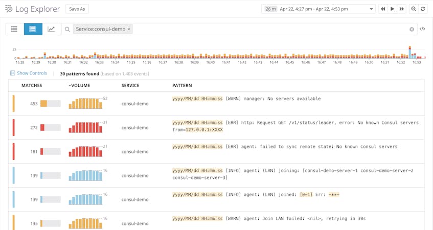Click the play live tail icon
The height and width of the screenshot is (230, 433).
tap(393, 9)
